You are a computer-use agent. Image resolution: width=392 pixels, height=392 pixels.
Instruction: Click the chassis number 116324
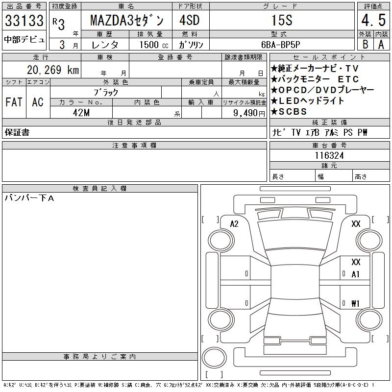pos(329,155)
